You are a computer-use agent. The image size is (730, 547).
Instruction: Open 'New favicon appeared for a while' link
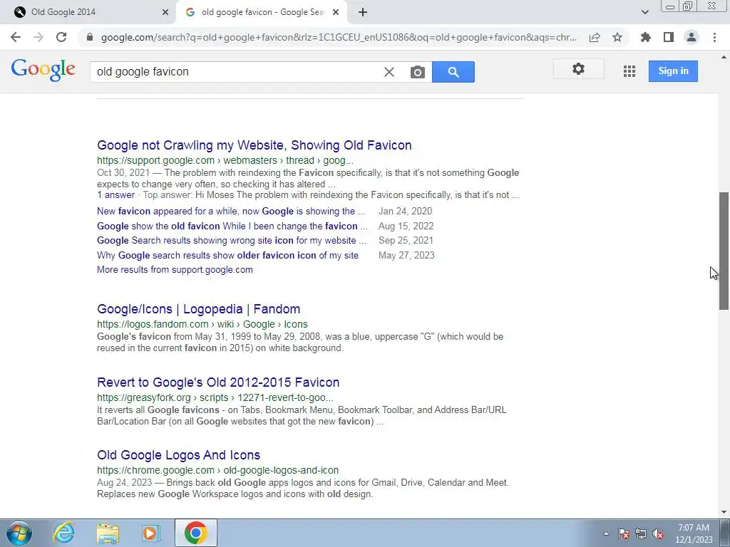click(231, 211)
